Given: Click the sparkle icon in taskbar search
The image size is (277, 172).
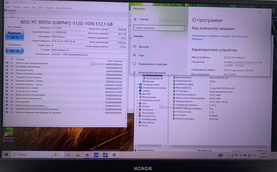Looking at the screenshot, I should click(x=56, y=155).
